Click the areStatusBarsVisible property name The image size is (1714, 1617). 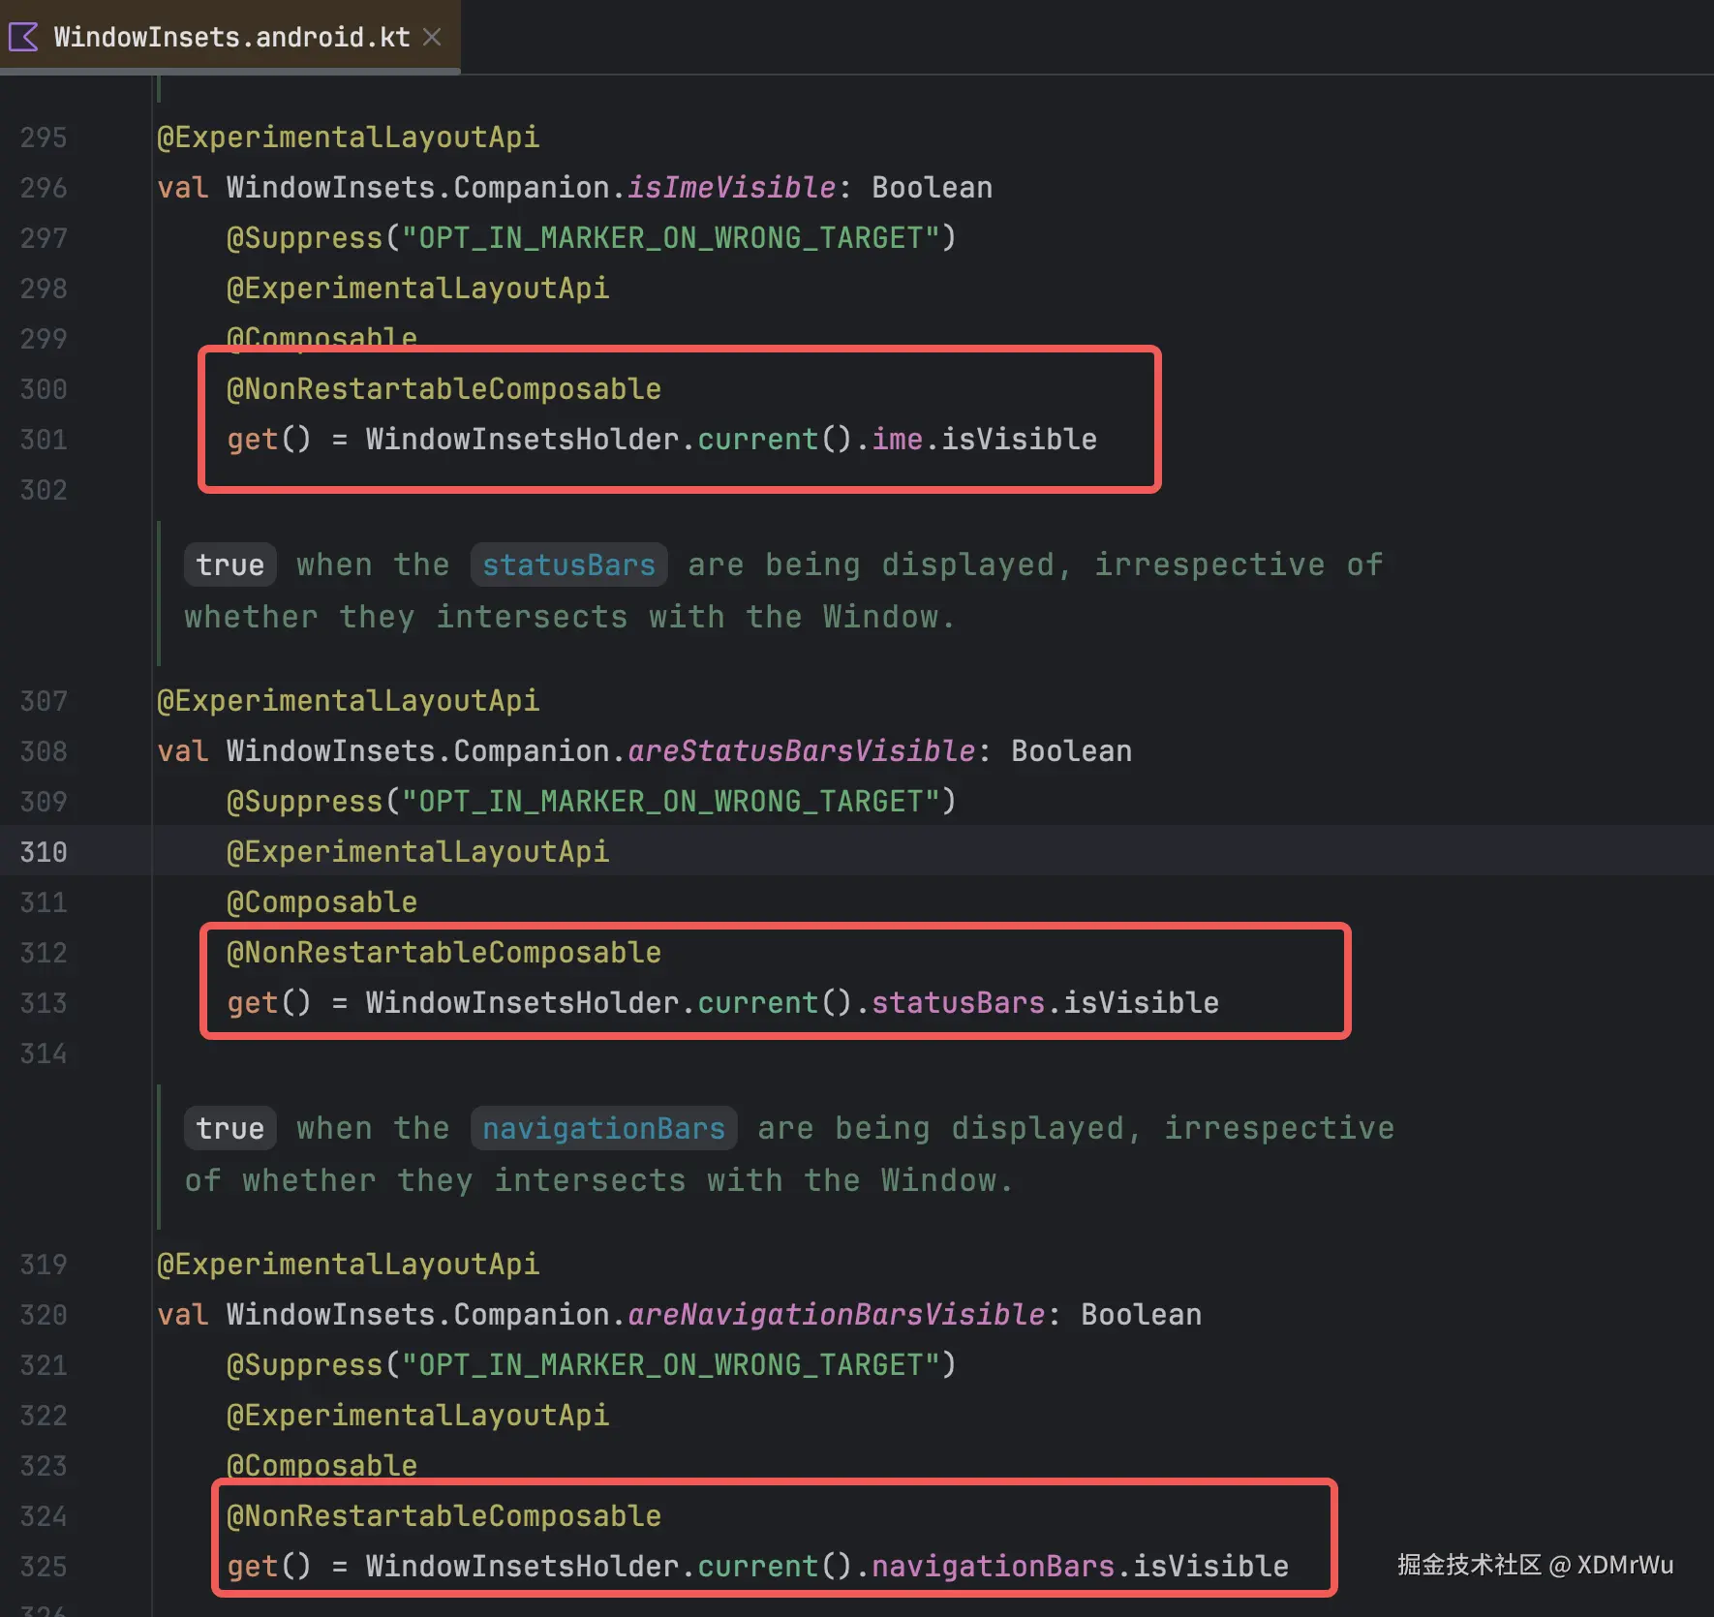[801, 750]
